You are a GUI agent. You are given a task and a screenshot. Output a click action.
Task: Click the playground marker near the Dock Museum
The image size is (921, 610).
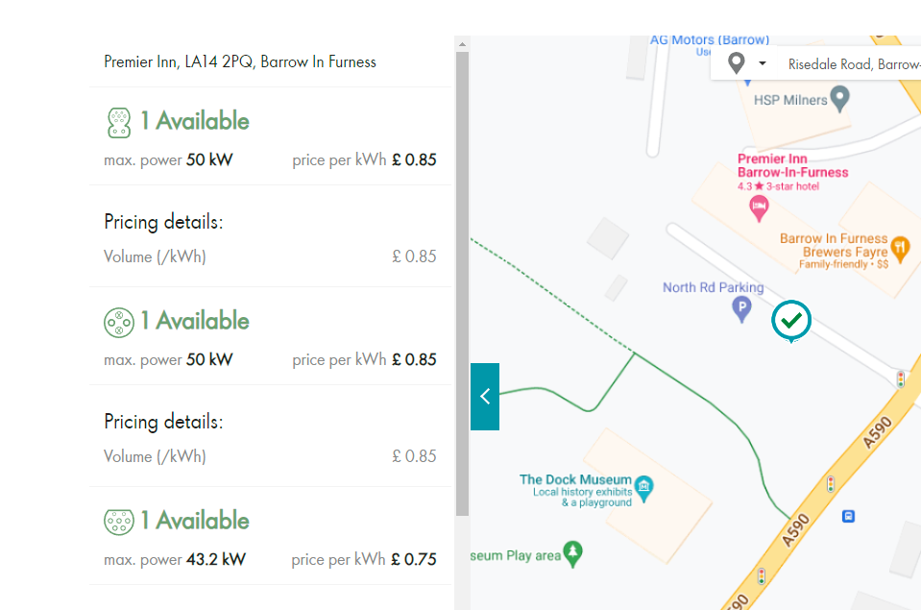[570, 553]
